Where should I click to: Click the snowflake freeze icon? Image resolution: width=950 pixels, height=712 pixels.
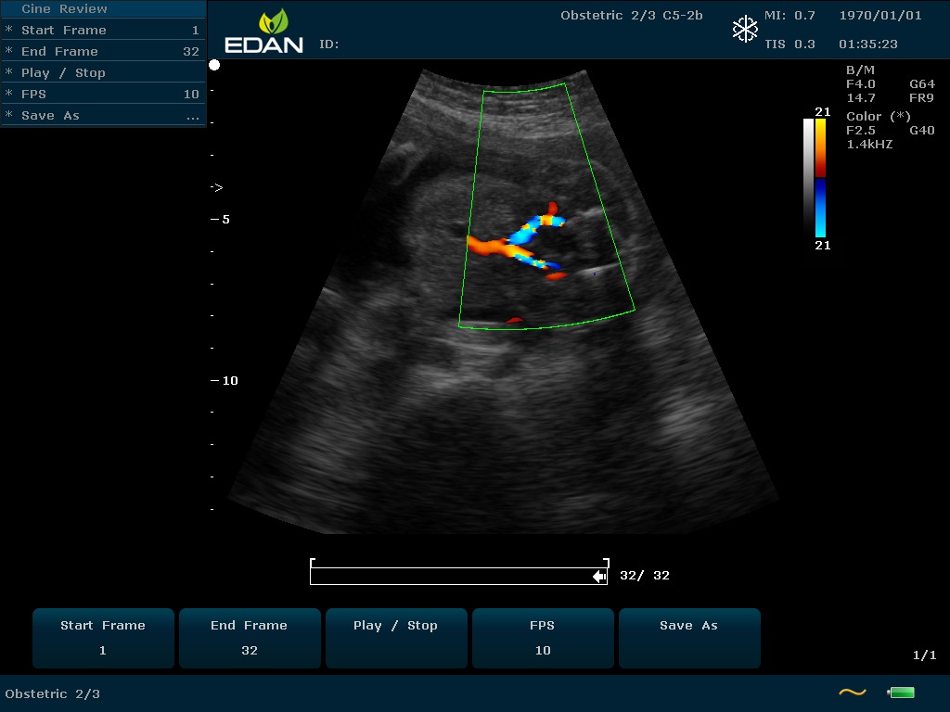(x=745, y=29)
